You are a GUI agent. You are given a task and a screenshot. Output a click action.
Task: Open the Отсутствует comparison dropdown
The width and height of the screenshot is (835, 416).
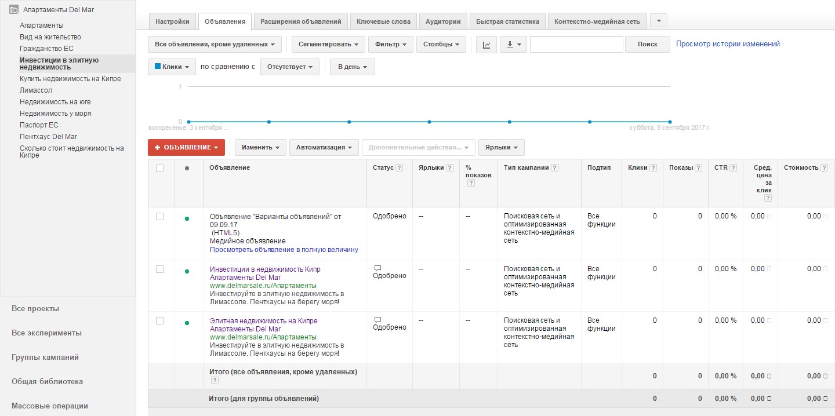point(290,67)
